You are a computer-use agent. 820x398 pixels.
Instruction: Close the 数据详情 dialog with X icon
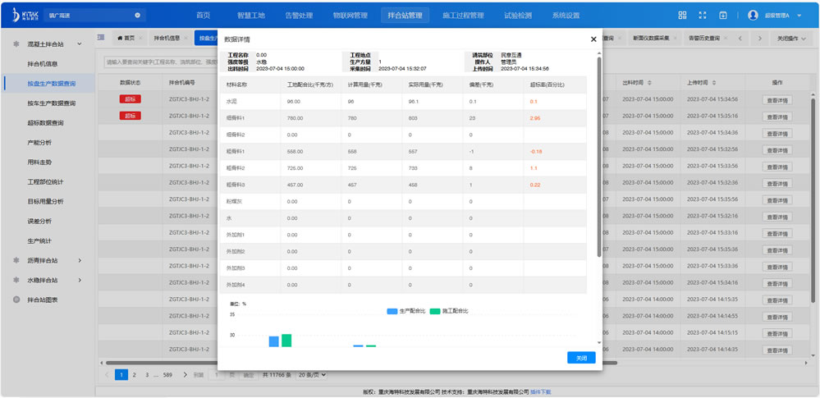point(593,39)
